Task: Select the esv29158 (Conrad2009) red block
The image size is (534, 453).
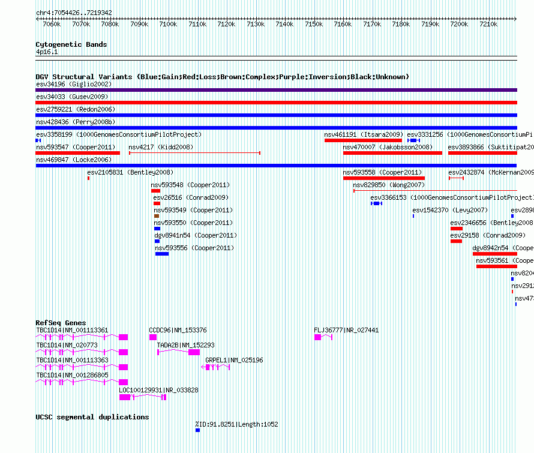Action: click(456, 241)
